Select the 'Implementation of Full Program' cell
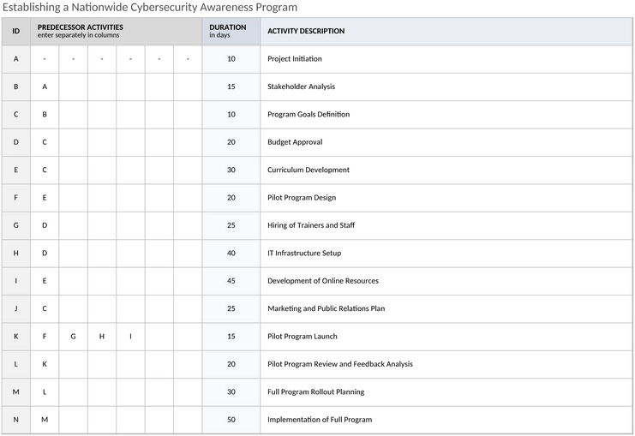This screenshot has width=635, height=436. tap(446, 420)
